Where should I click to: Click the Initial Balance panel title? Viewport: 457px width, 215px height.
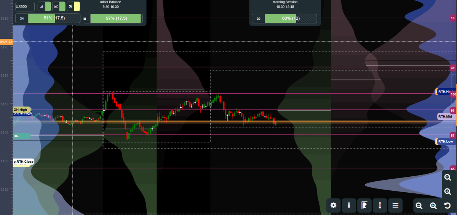coord(111,2)
